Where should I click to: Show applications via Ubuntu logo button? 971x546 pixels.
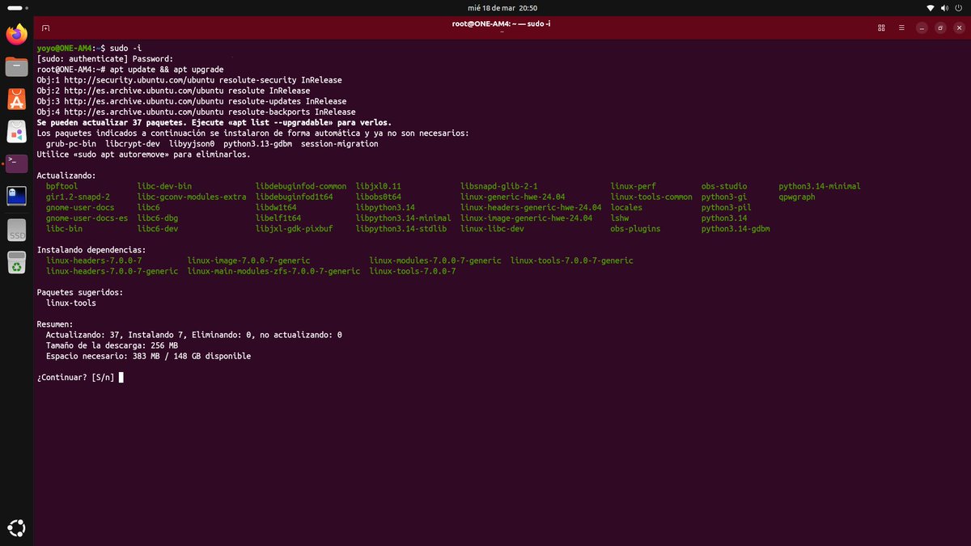17,527
